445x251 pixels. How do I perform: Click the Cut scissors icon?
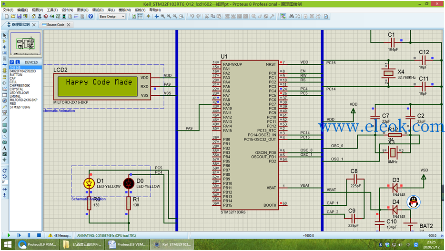pyautogui.click(x=207, y=17)
